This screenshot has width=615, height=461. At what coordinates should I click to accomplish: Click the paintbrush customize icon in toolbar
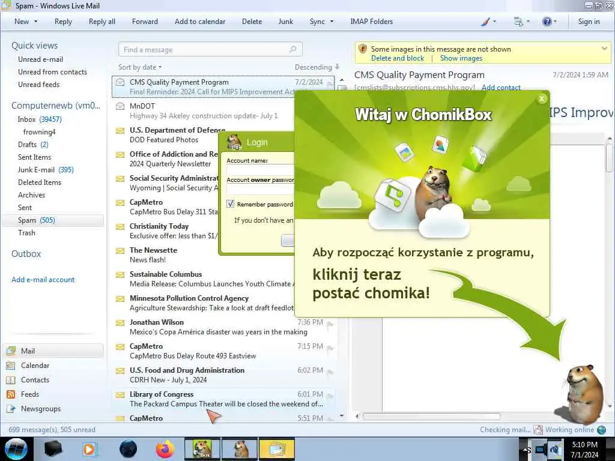point(485,22)
